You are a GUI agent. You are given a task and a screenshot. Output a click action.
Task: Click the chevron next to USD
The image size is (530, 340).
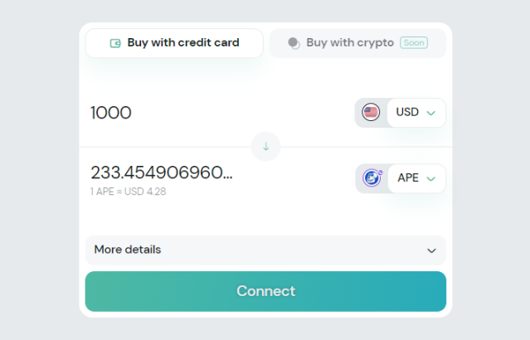pos(430,113)
